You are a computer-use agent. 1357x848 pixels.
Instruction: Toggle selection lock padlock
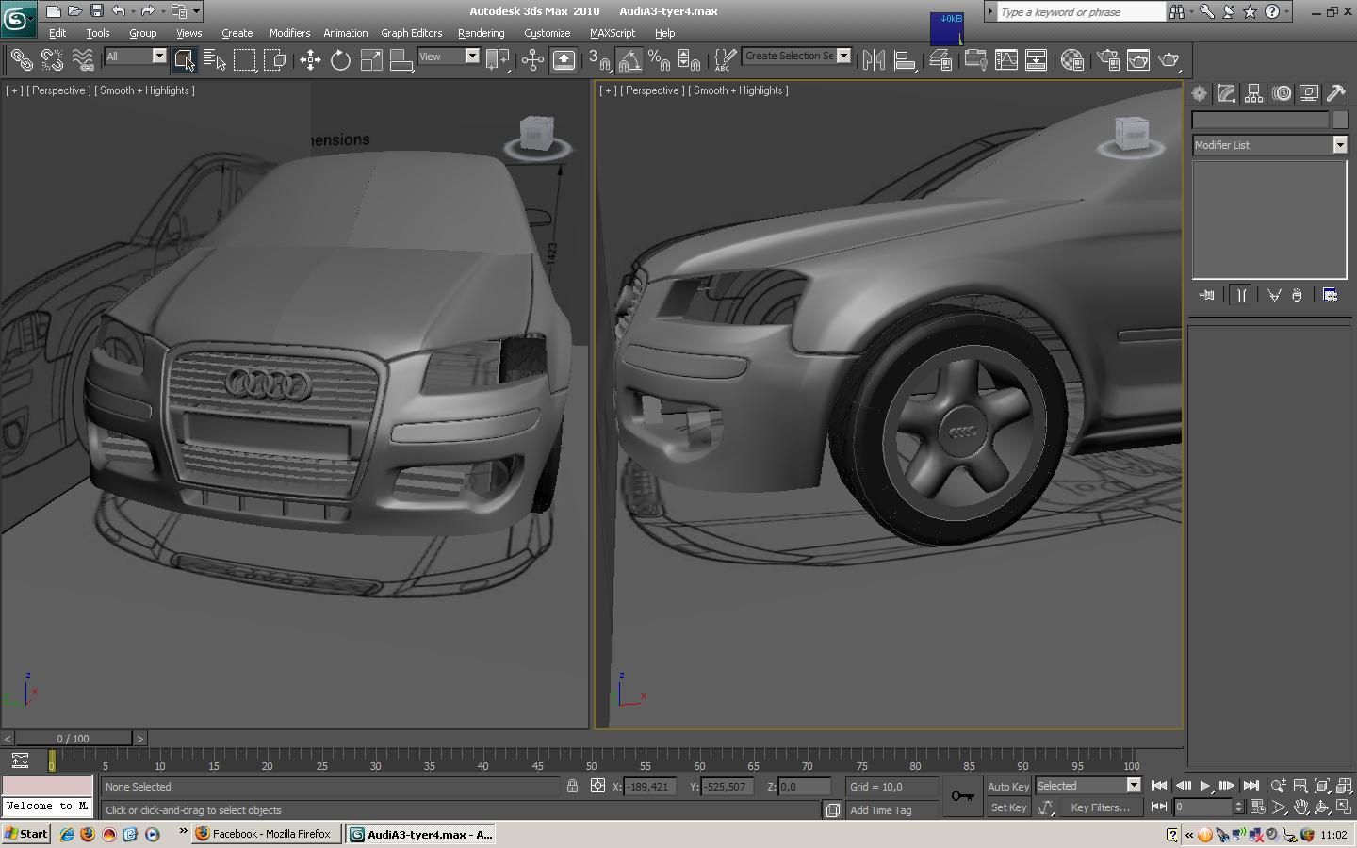click(x=572, y=786)
